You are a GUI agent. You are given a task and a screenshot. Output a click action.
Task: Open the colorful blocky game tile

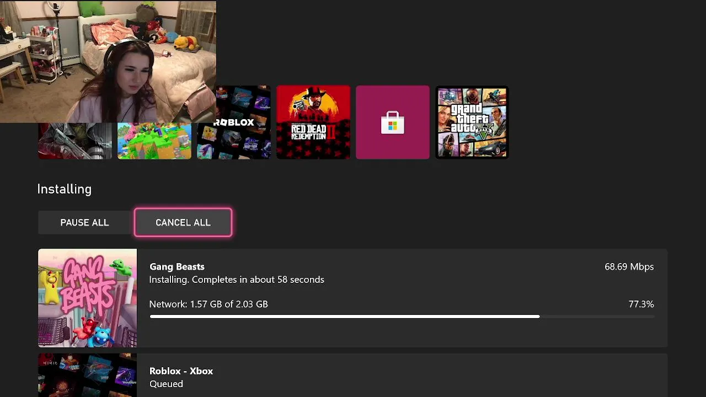pos(154,141)
